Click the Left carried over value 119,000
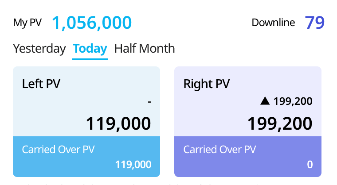The height and width of the screenshot is (185, 337). 133,165
